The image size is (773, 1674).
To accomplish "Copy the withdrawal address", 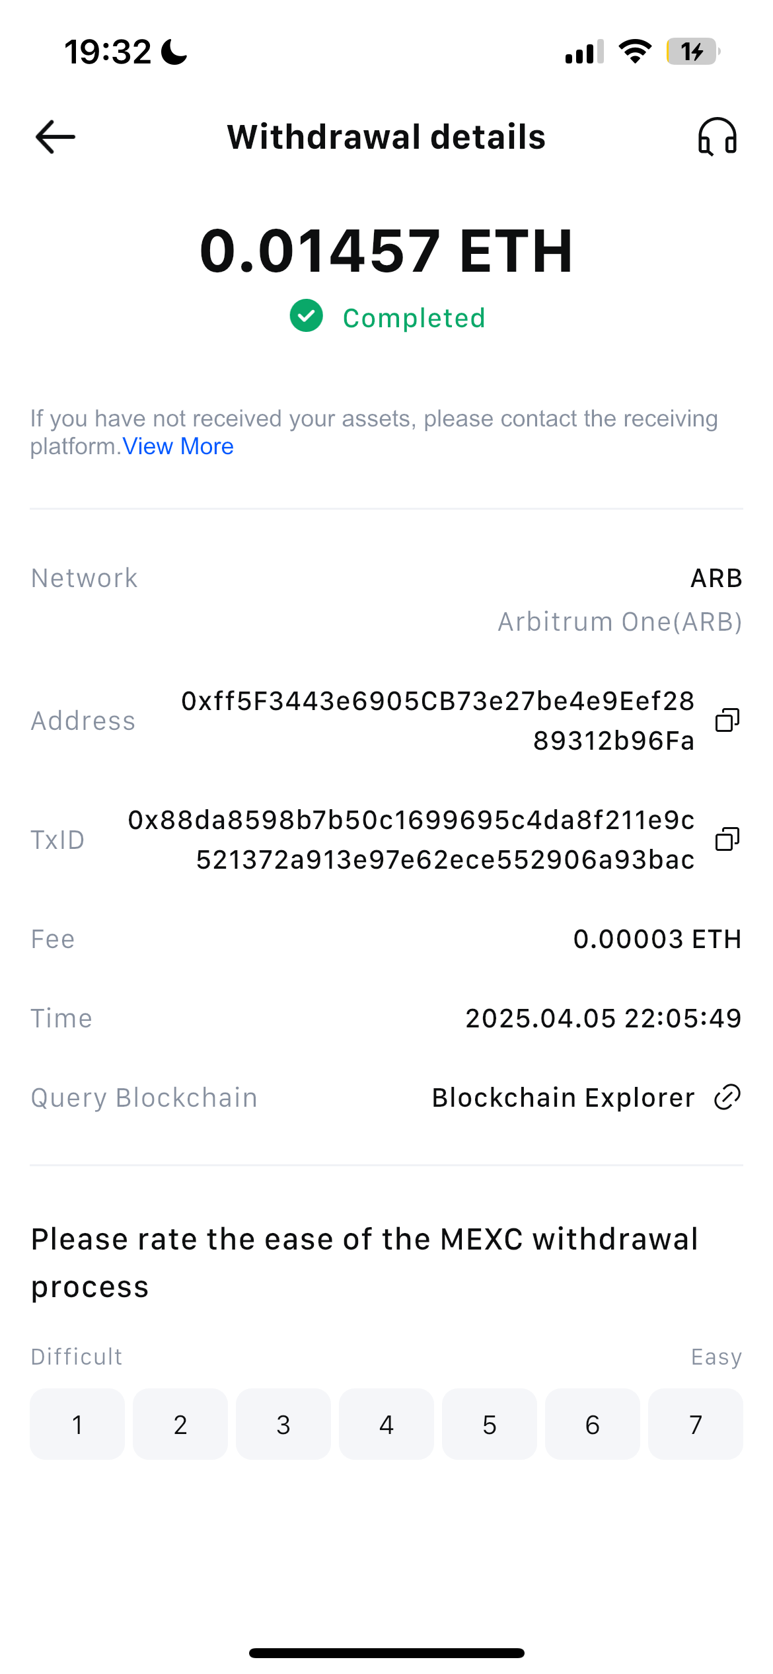I will point(727,720).
